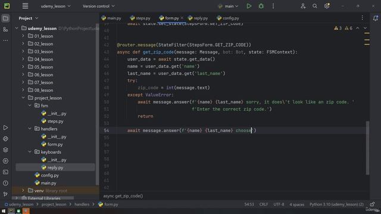This screenshot has height=214, width=381.
Task: Open PyCharm from the taskbar
Action: point(11,211)
